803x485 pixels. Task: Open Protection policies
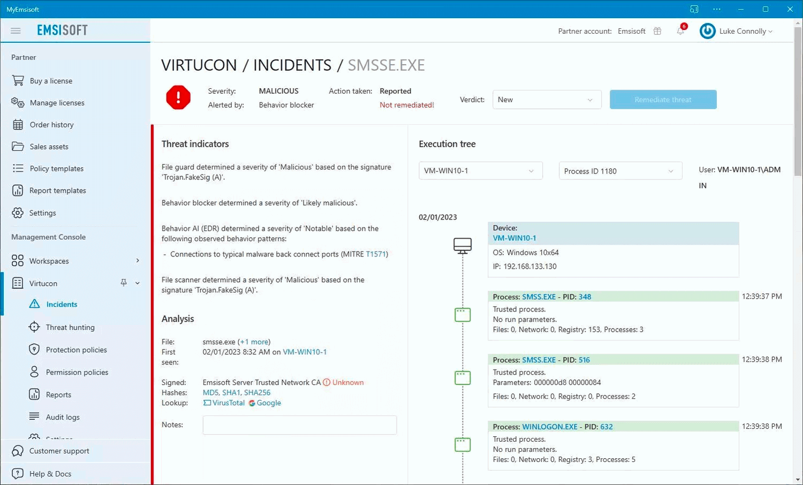point(76,350)
